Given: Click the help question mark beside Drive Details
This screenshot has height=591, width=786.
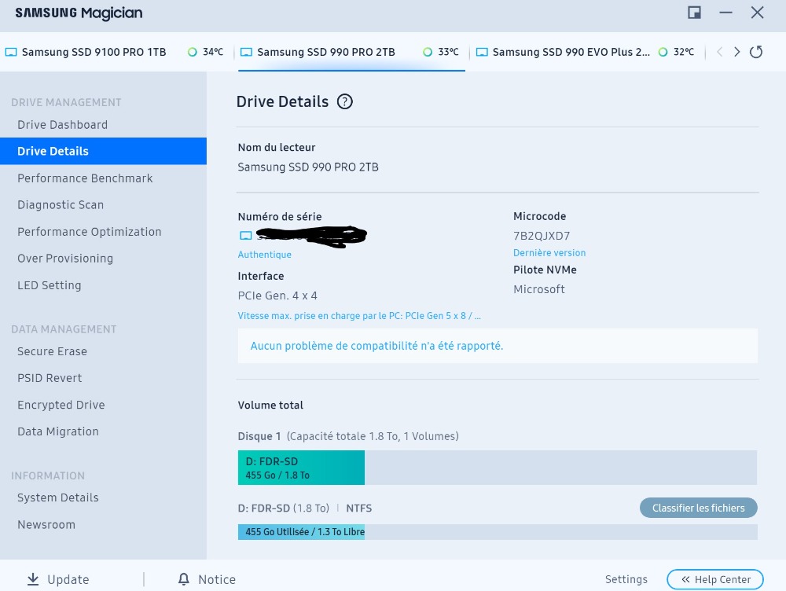Looking at the screenshot, I should coord(344,101).
